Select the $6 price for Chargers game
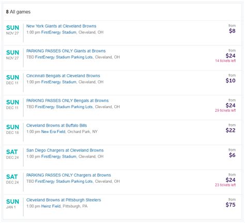Screen dimensions: 245x223 232,155
